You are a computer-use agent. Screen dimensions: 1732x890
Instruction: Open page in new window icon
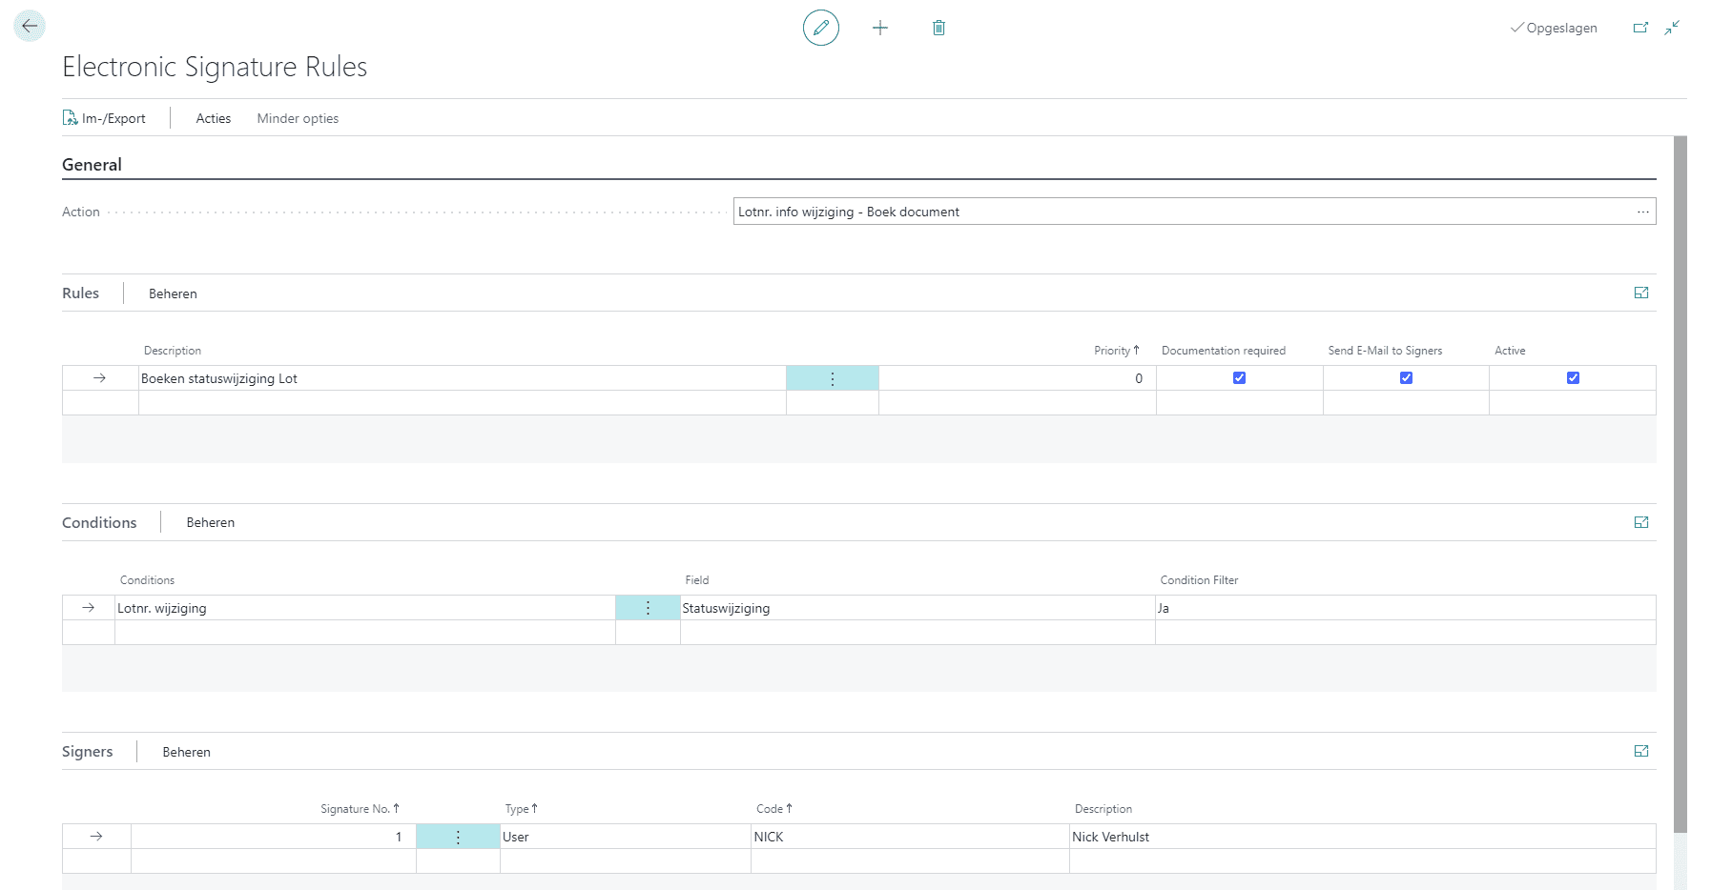pyautogui.click(x=1640, y=28)
